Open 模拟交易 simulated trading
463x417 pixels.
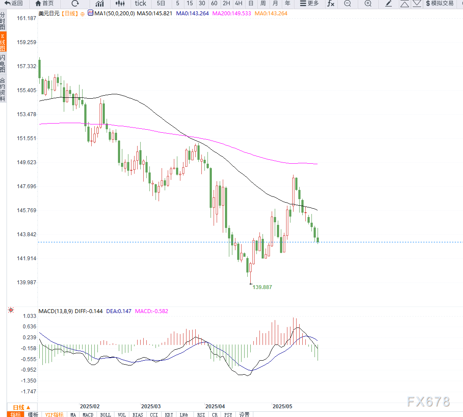(439, 3)
